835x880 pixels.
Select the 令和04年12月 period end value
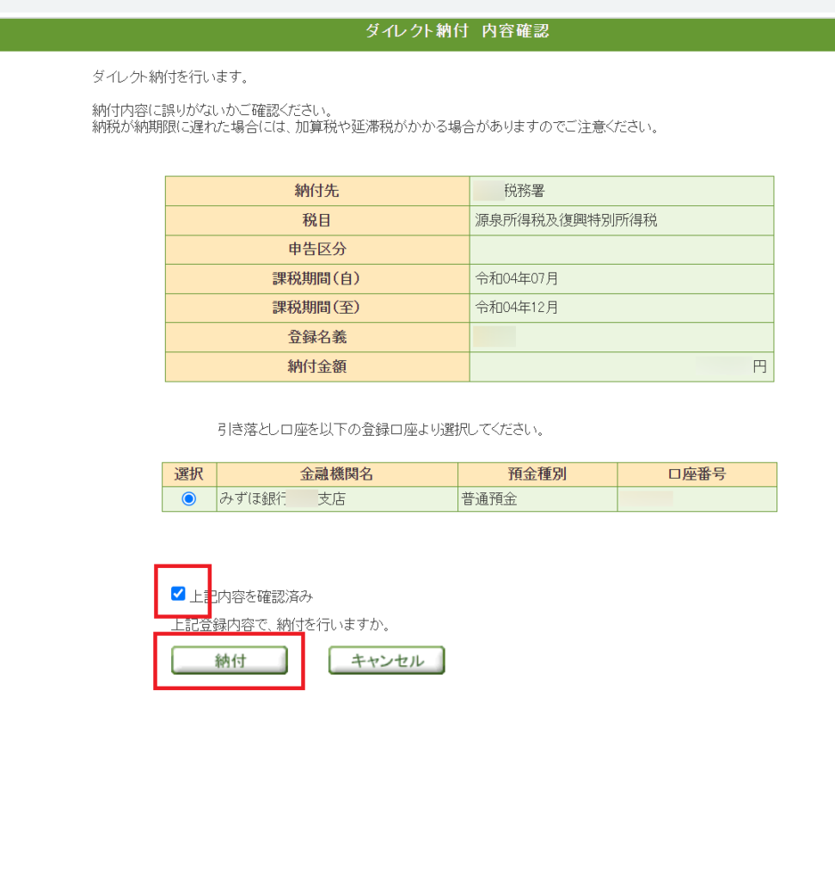tap(517, 308)
